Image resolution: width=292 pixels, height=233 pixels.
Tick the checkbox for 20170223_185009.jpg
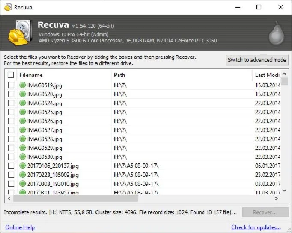coord(11,175)
